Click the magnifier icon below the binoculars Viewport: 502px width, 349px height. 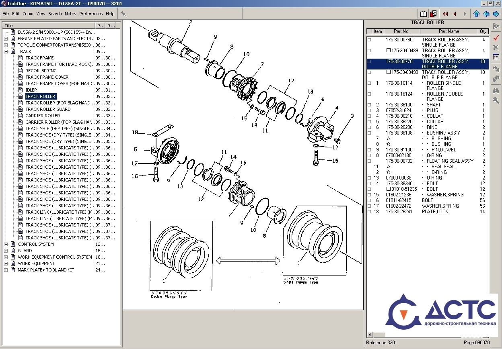click(x=496, y=100)
